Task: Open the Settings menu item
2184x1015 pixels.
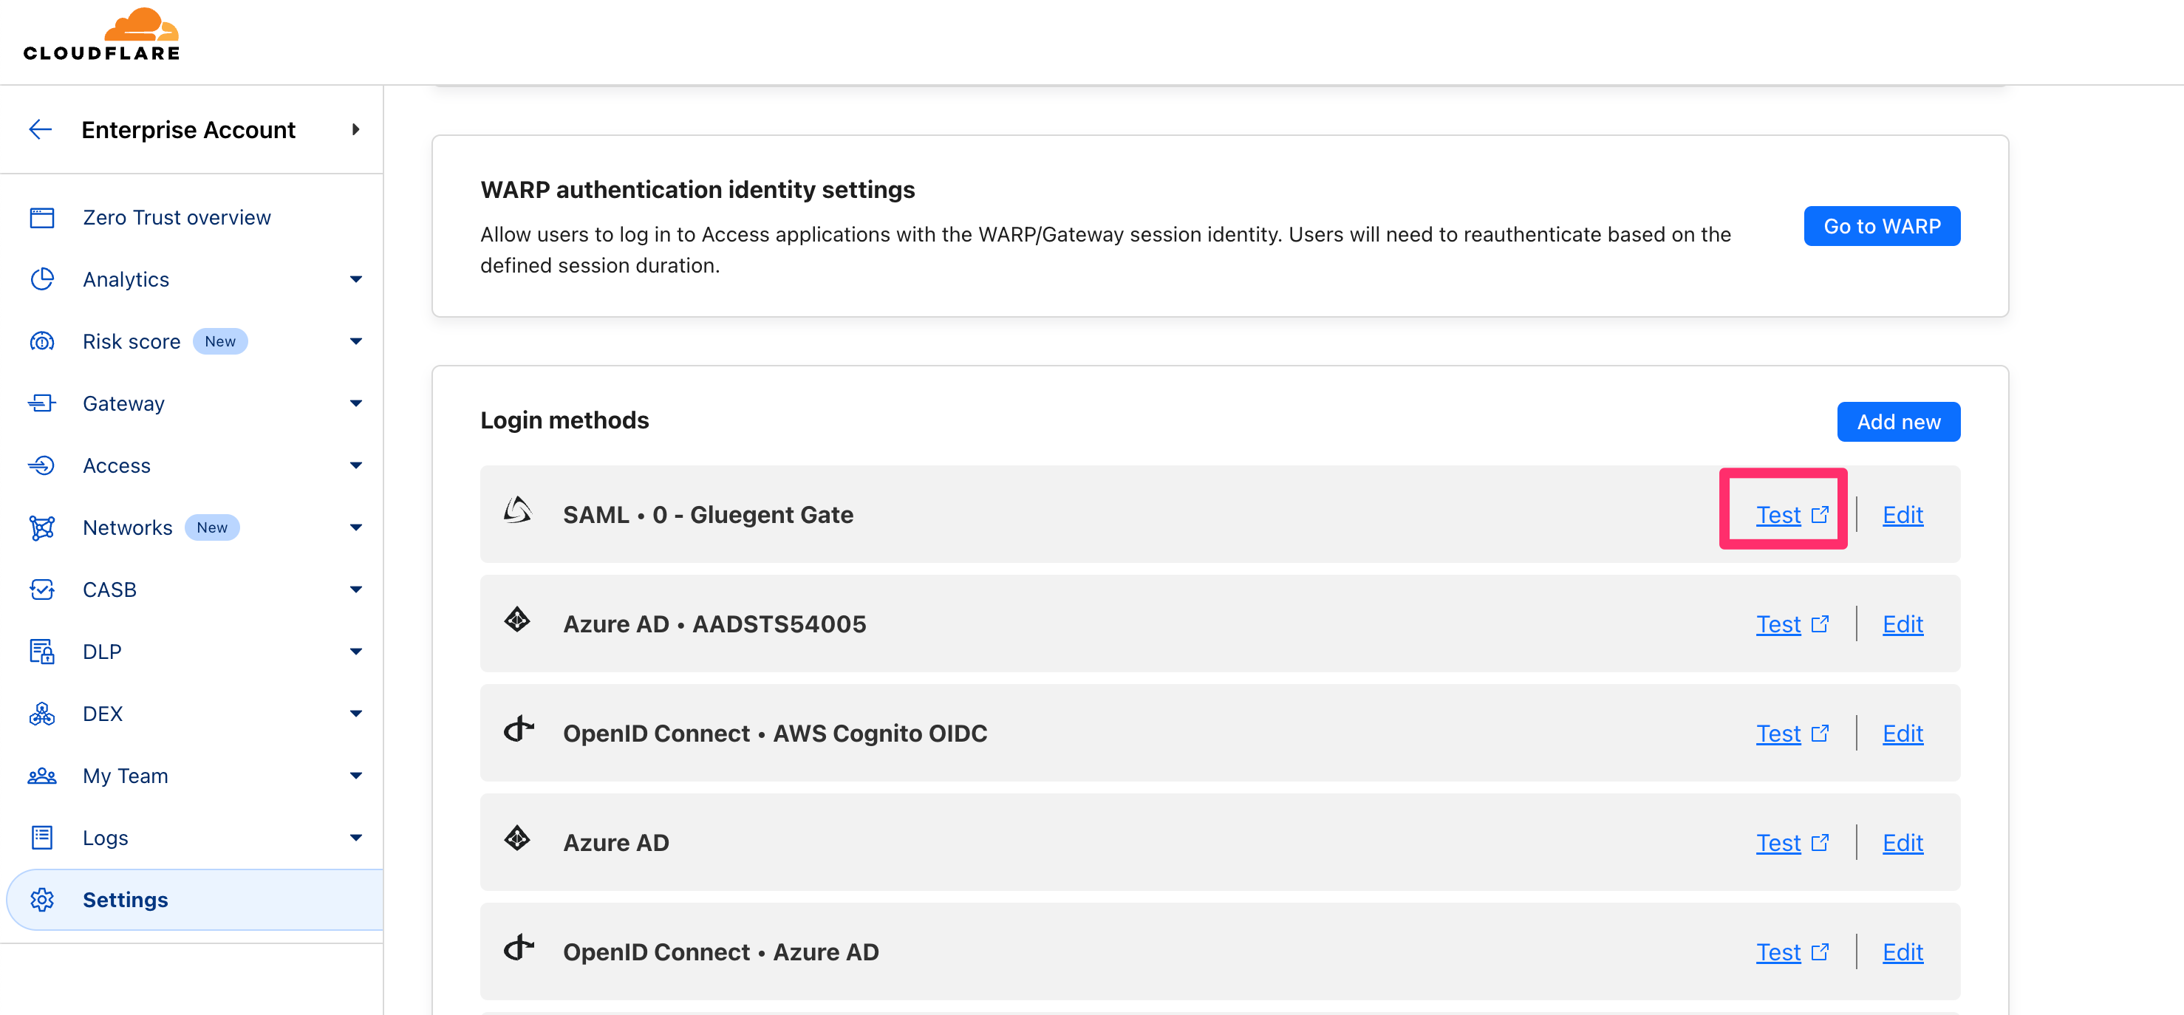Action: [125, 899]
